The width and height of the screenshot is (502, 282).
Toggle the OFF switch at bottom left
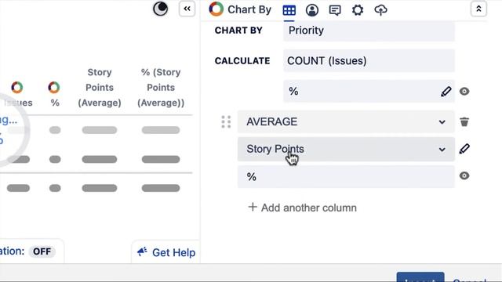pyautogui.click(x=42, y=251)
